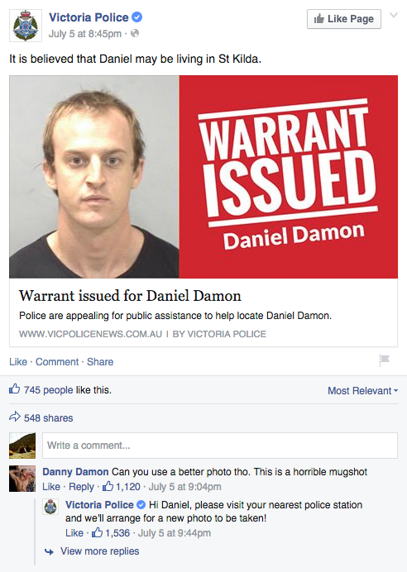Open the post options chevron menu
Viewport: 407px width, 572px height.
coord(394,16)
